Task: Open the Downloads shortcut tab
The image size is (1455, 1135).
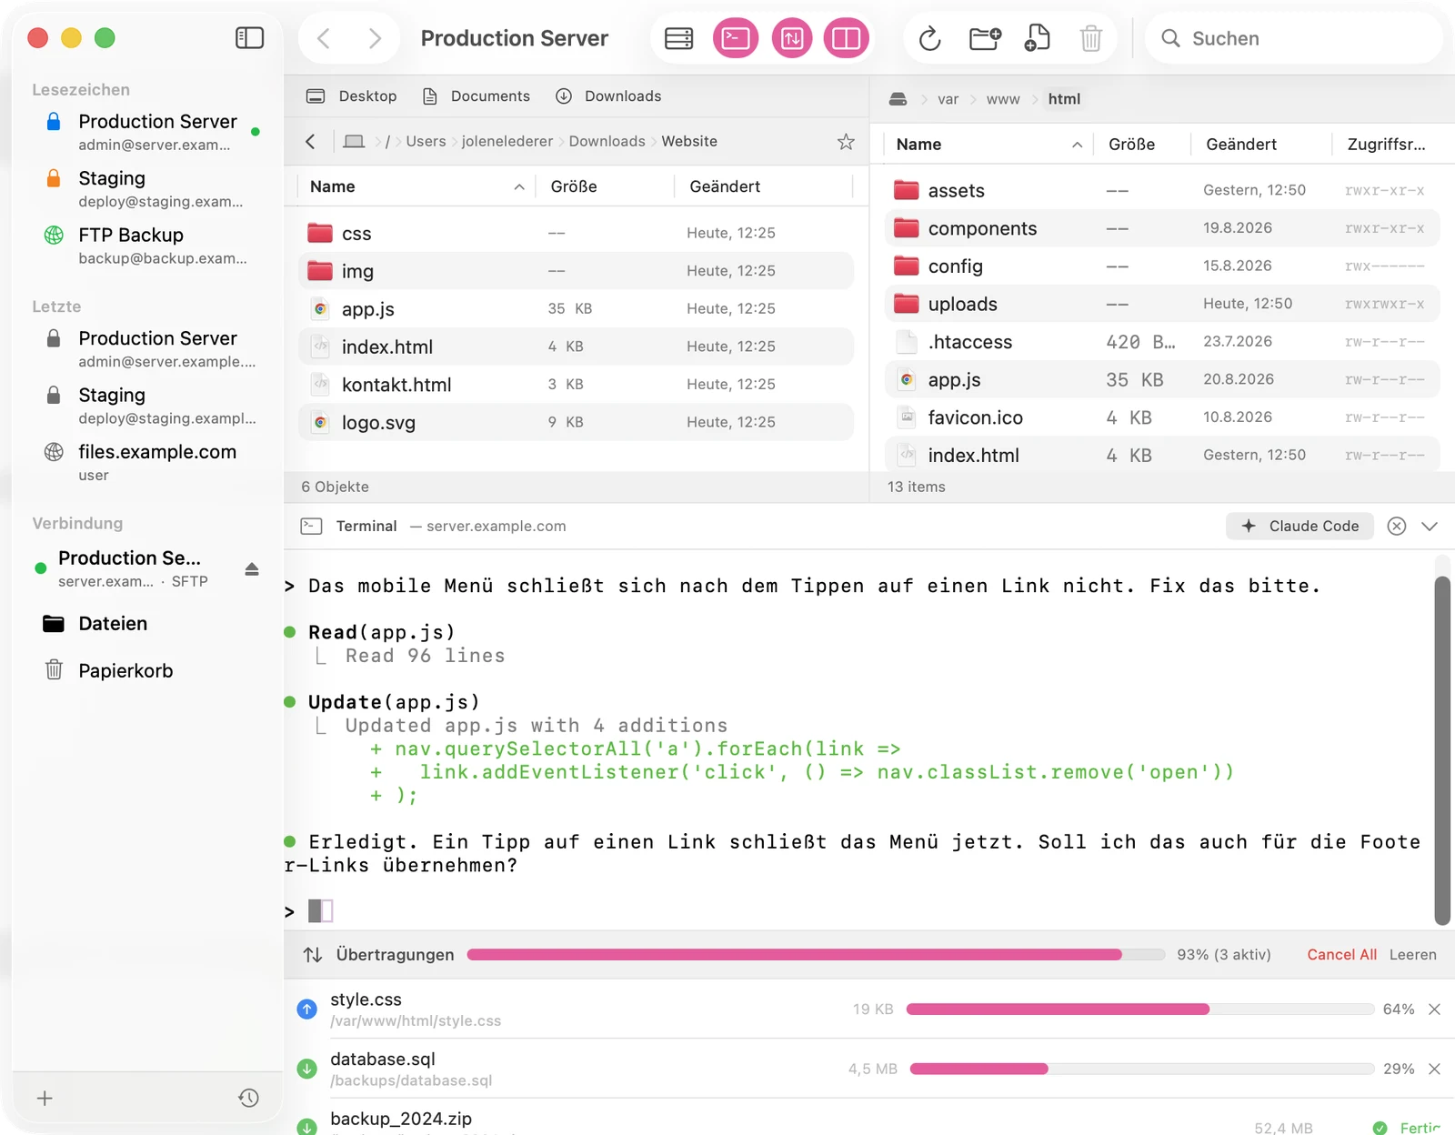Action: (608, 96)
